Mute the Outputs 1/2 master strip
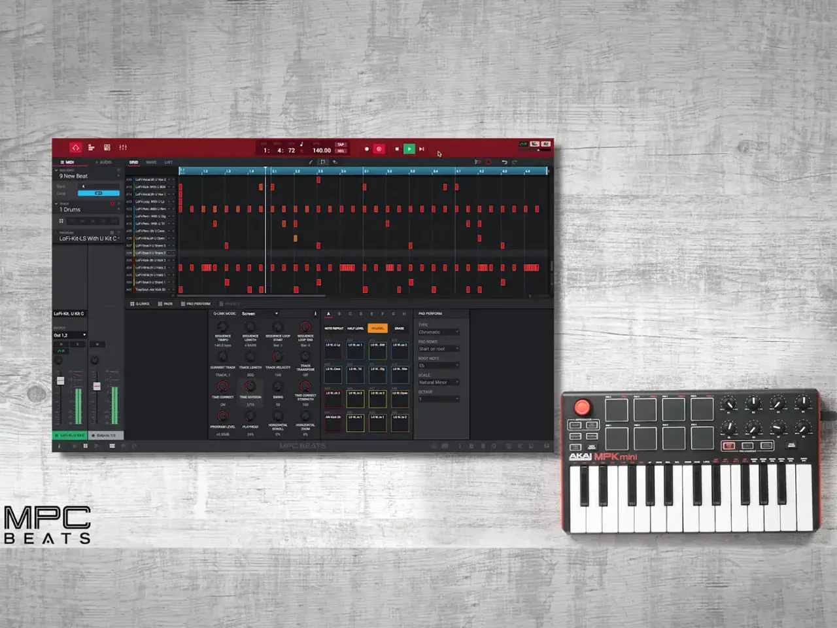The width and height of the screenshot is (837, 628). click(97, 344)
